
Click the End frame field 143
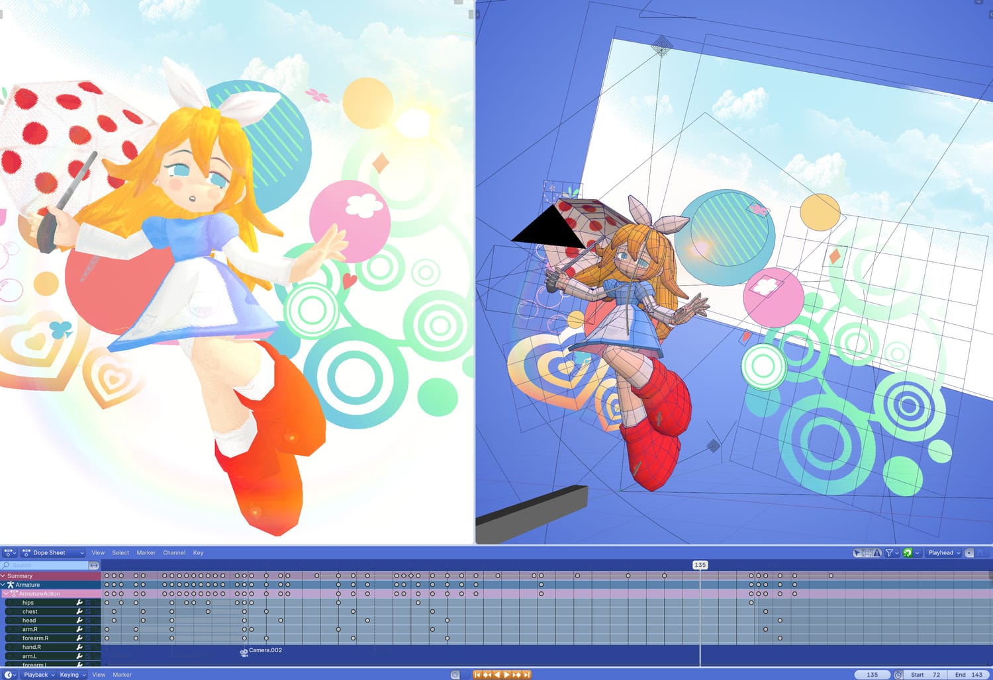click(969, 675)
